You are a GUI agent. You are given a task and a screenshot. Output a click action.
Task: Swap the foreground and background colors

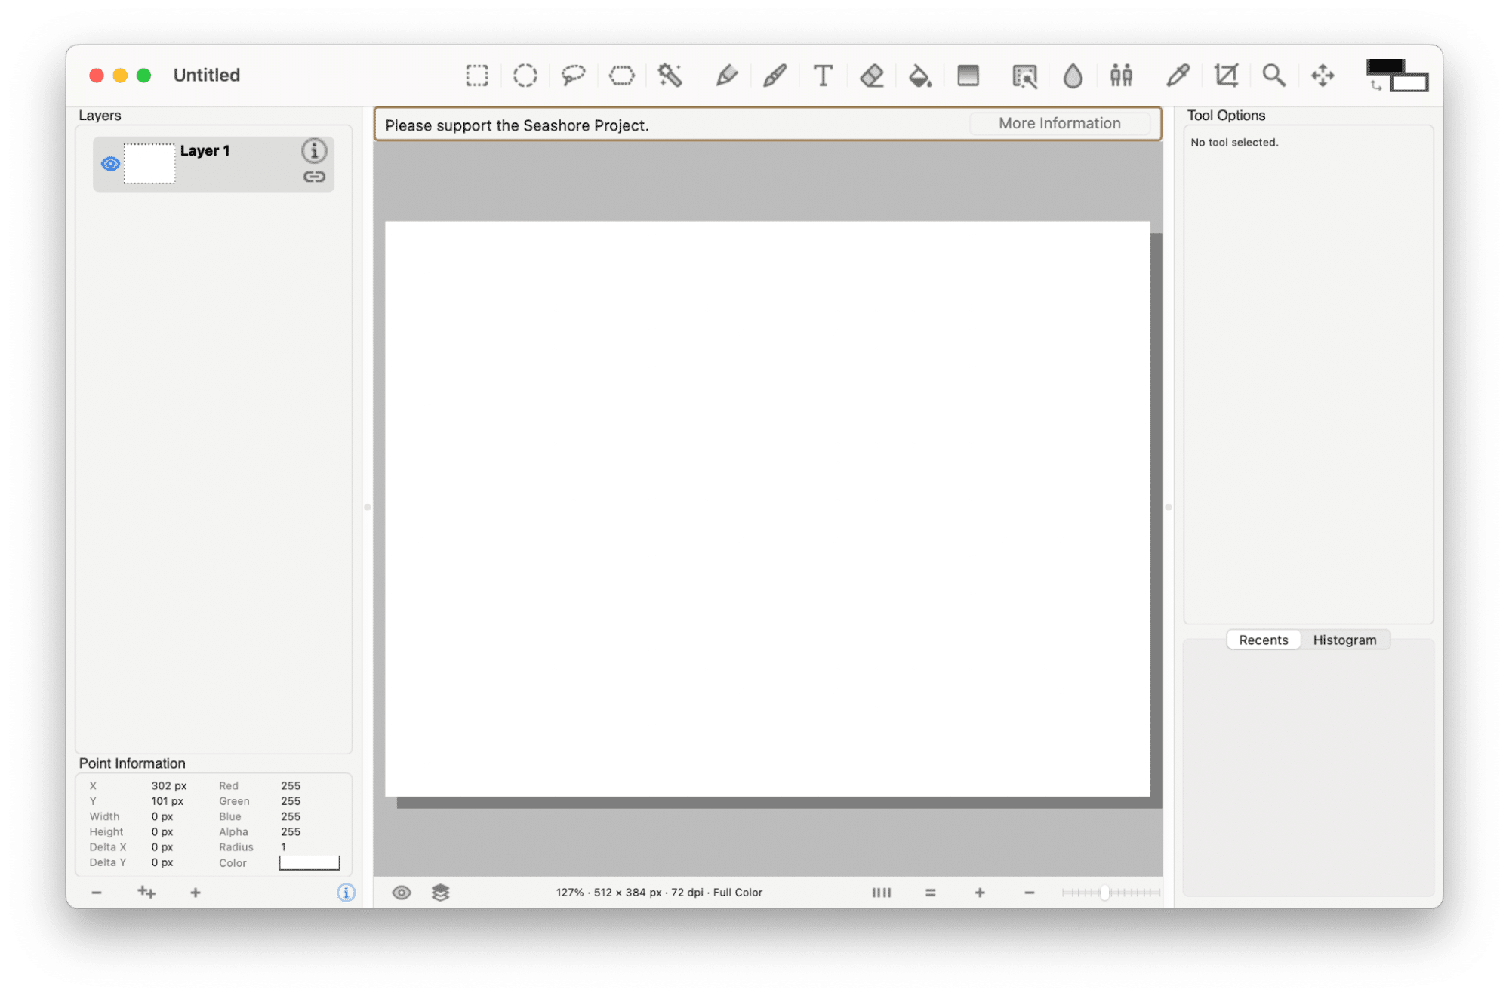pos(1375,86)
